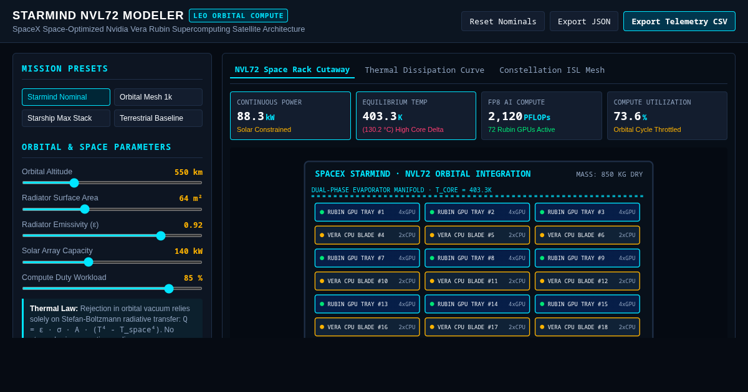The image size is (748, 392).
Task: Switch to Thermal Dissipation Curve tab
Action: [x=424, y=70]
